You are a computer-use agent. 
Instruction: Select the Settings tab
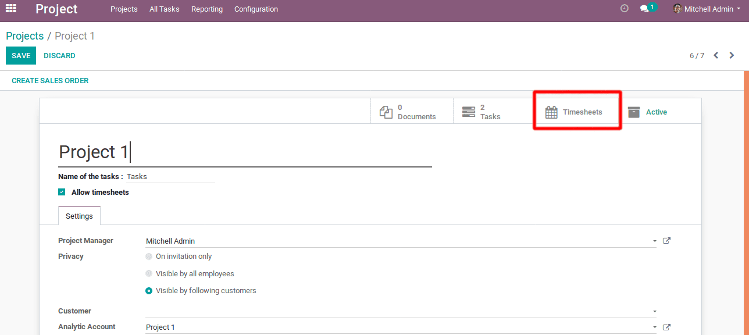tap(79, 216)
